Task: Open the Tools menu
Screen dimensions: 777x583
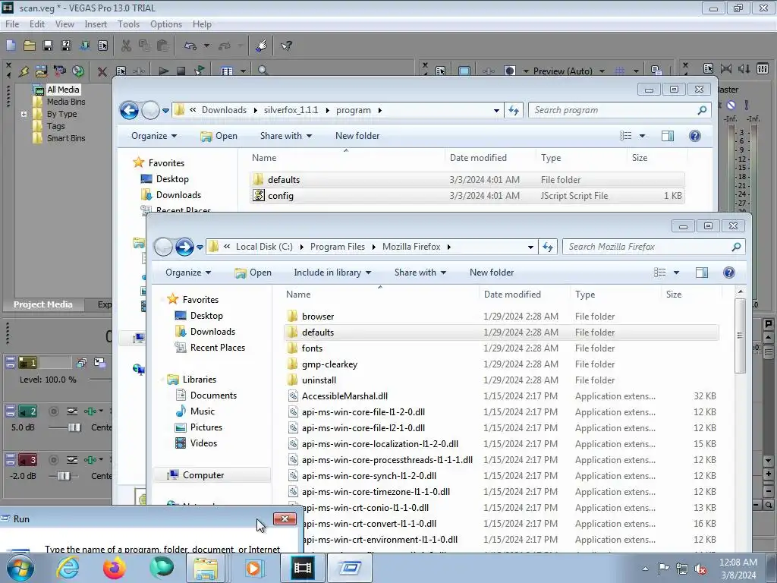Action: 128,24
